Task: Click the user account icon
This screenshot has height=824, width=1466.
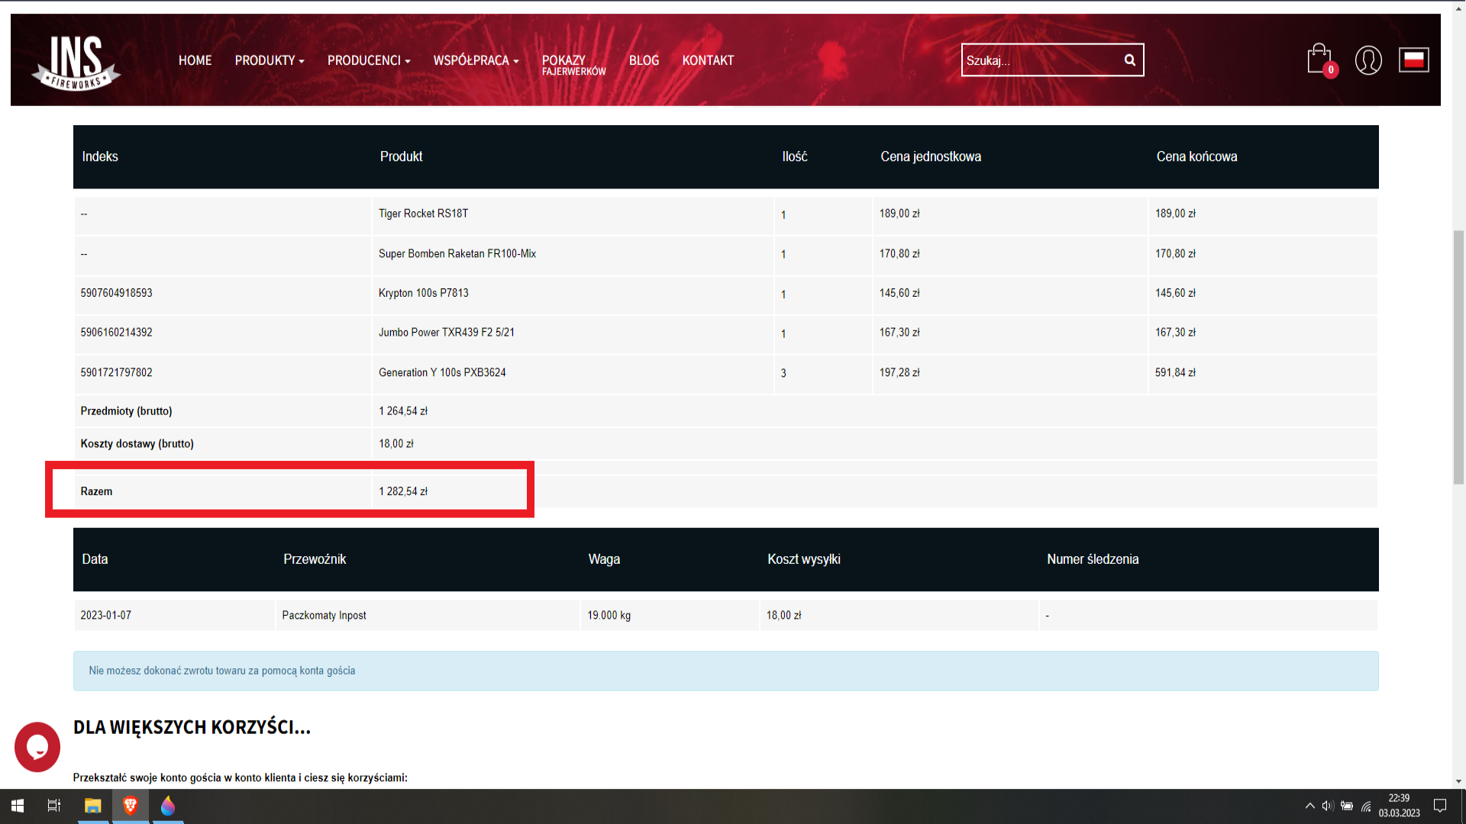Action: (x=1368, y=60)
